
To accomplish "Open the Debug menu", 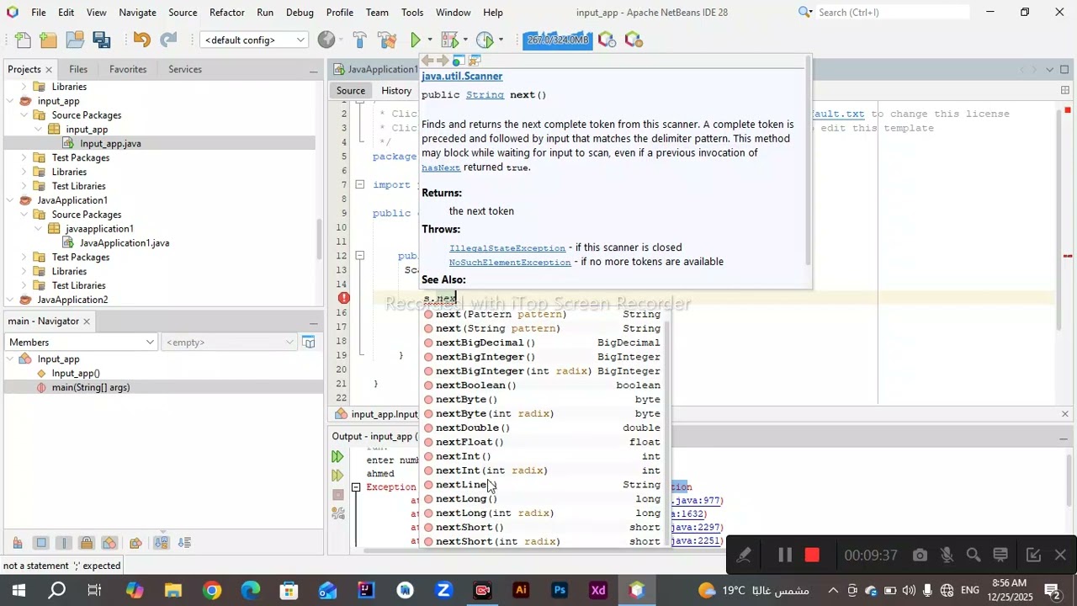I will (x=300, y=12).
